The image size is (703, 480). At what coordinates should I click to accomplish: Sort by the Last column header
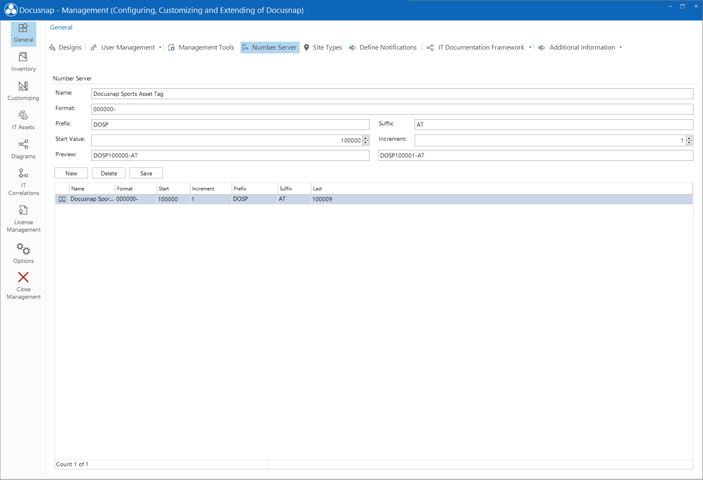click(502, 189)
